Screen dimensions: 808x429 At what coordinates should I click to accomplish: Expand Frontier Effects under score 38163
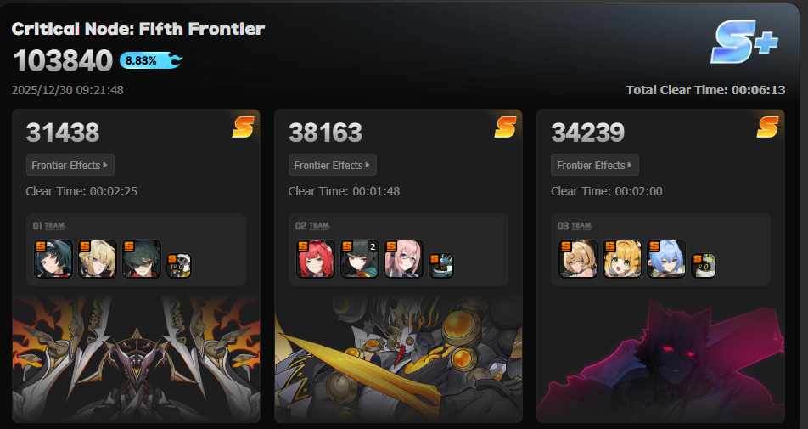(x=333, y=165)
